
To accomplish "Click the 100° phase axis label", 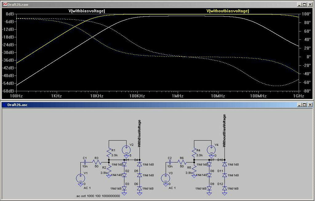I will pos(306,14).
